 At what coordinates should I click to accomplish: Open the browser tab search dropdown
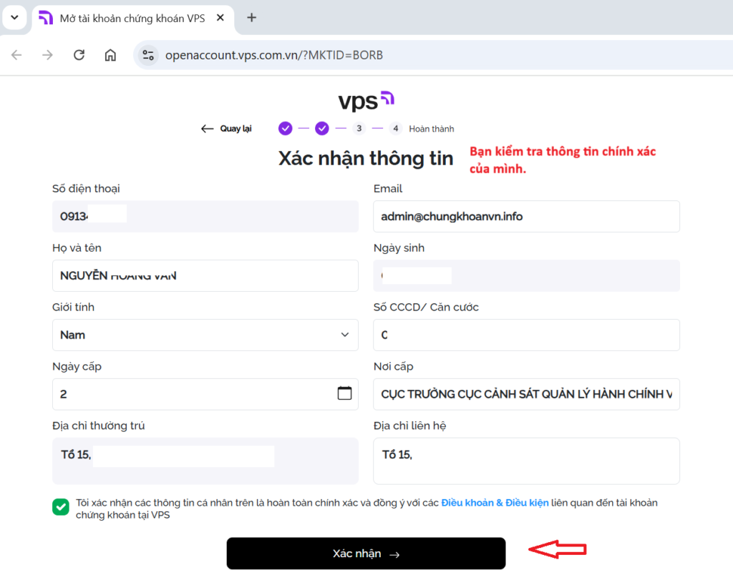pos(14,18)
